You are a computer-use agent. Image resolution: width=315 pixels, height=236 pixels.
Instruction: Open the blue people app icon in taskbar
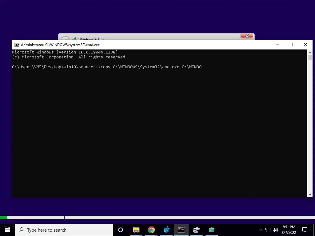[x=166, y=230]
